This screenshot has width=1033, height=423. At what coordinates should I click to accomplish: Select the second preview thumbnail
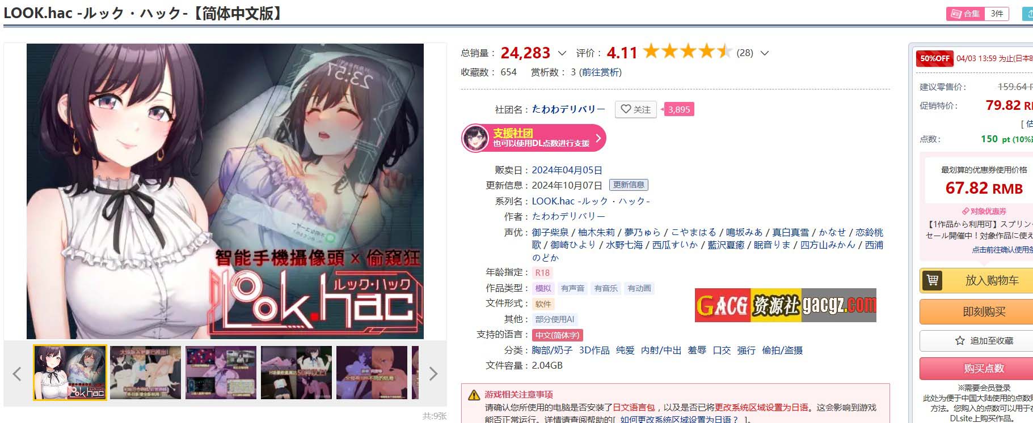tap(145, 373)
